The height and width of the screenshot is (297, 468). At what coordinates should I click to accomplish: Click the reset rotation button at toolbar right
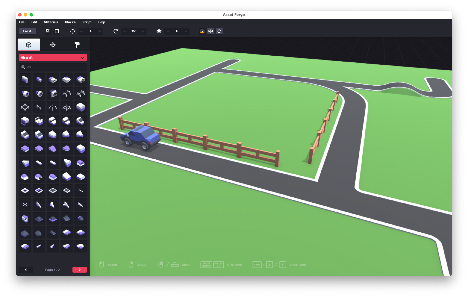coord(219,31)
